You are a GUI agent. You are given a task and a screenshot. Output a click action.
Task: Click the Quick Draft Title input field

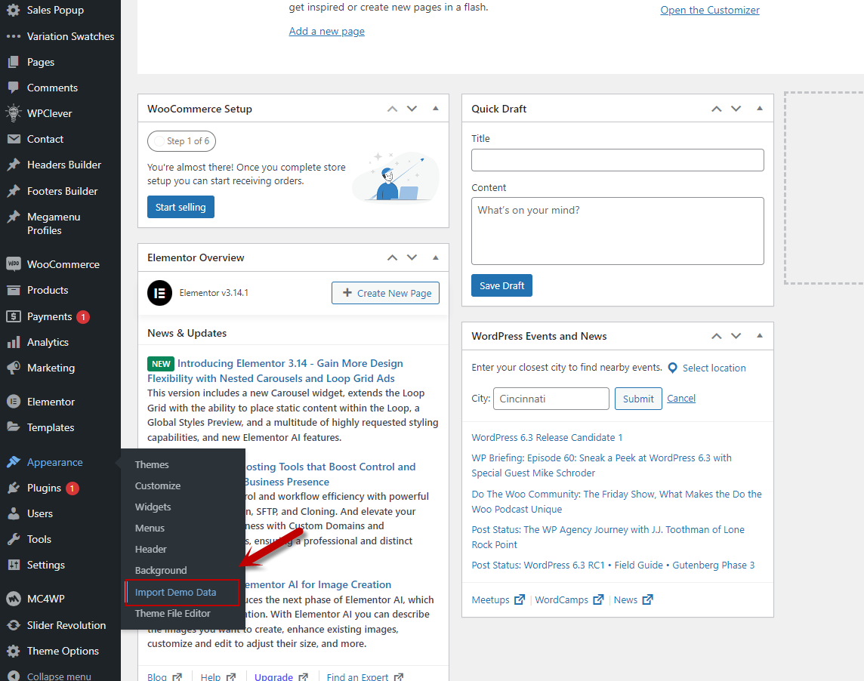click(617, 160)
